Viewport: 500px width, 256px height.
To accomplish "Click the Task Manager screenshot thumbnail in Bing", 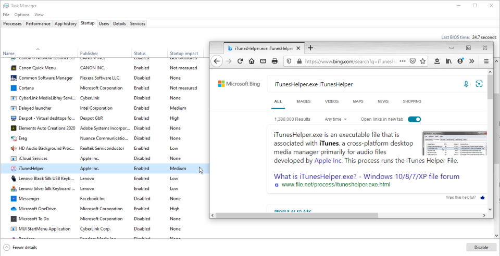I will (455, 143).
